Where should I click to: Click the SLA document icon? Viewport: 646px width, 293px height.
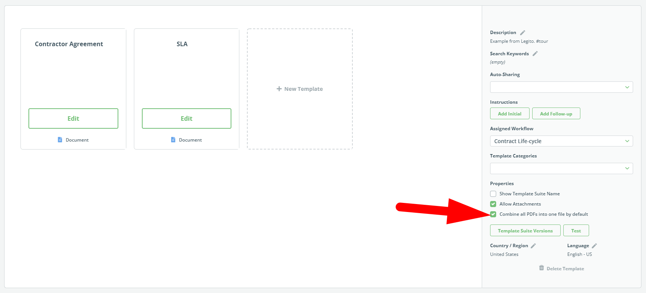(x=173, y=140)
